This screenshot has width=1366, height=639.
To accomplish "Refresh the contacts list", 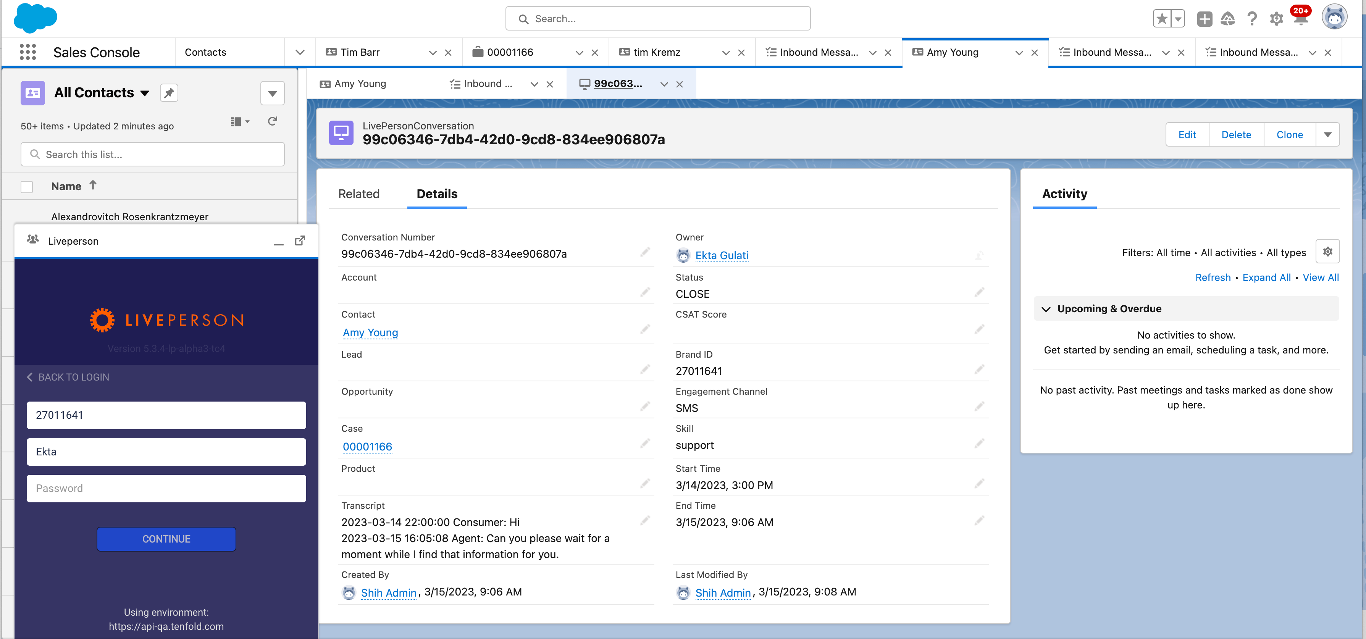I will click(273, 121).
